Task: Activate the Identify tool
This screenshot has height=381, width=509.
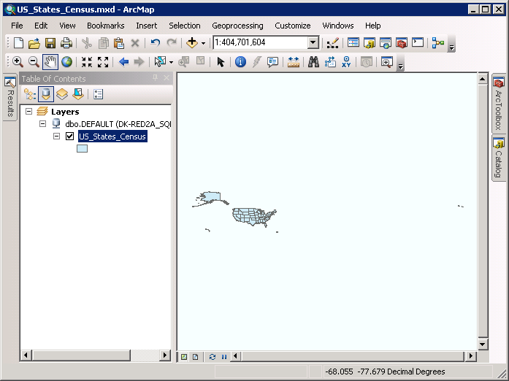Action: [240, 61]
